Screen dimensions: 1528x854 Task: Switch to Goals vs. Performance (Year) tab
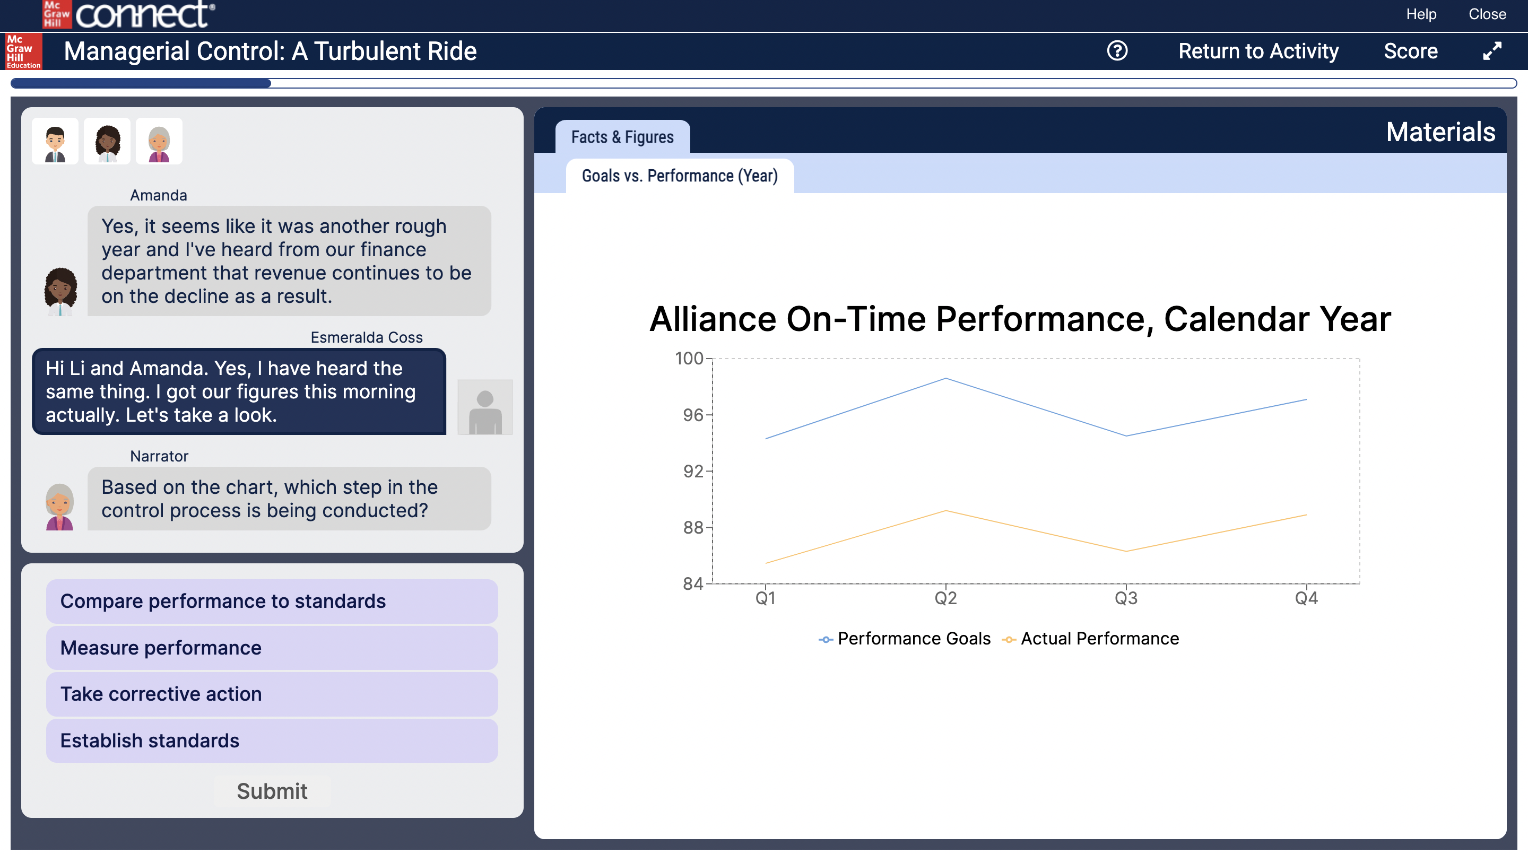[679, 176]
